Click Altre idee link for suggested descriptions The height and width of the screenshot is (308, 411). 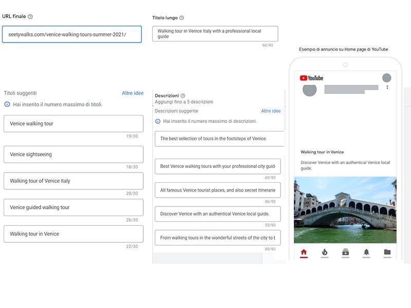point(271,111)
